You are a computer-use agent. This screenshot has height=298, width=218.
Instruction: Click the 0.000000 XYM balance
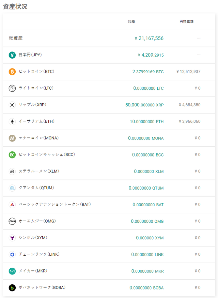[150, 238]
